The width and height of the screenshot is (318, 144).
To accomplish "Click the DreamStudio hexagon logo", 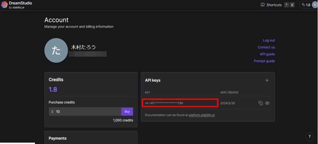I will 4,5.
